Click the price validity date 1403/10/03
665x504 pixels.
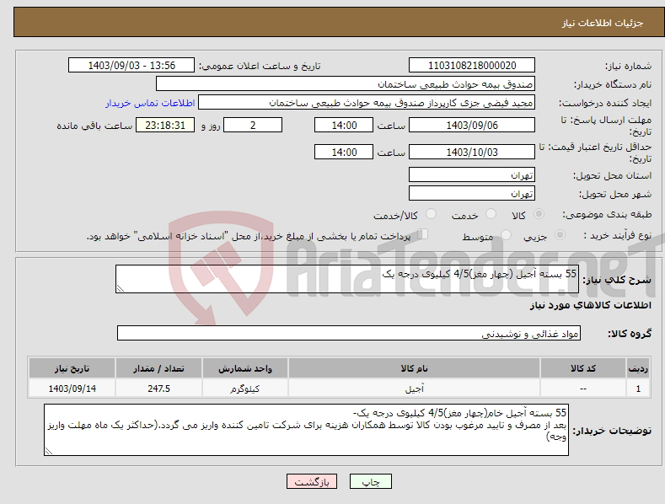[472, 152]
